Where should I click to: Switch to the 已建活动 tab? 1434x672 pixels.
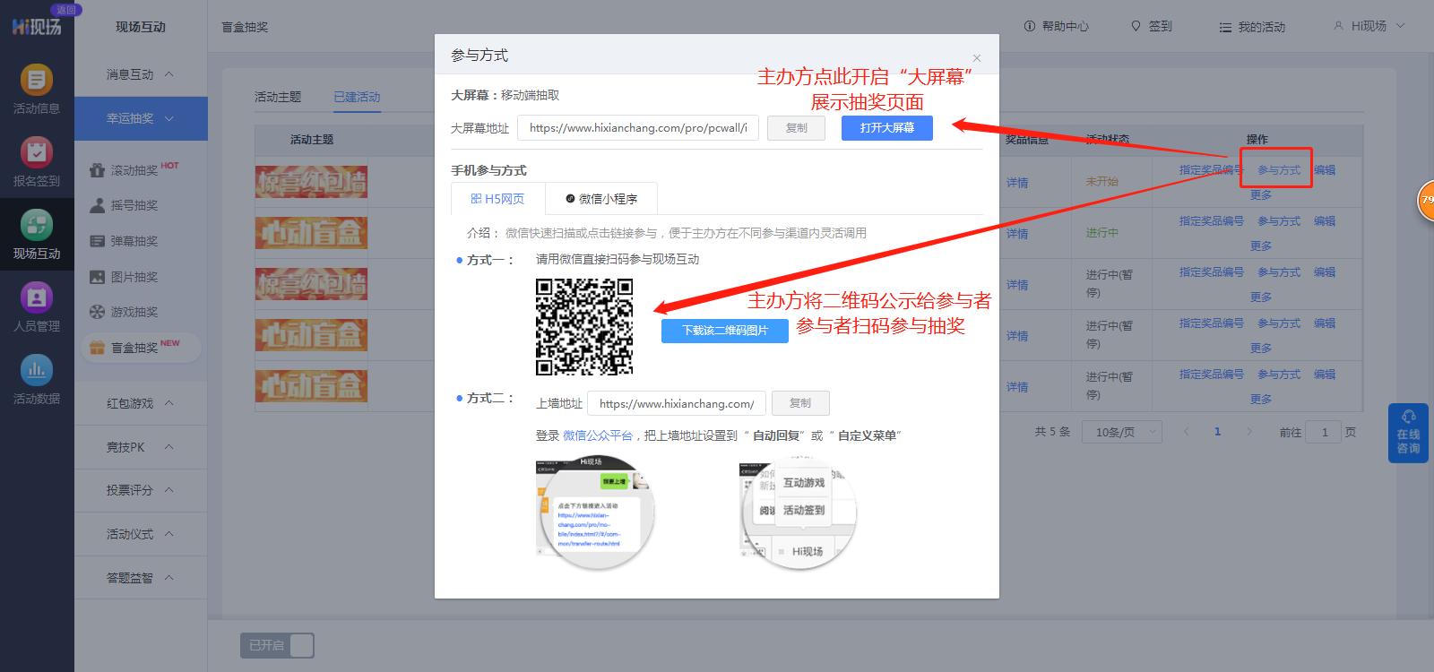(357, 97)
